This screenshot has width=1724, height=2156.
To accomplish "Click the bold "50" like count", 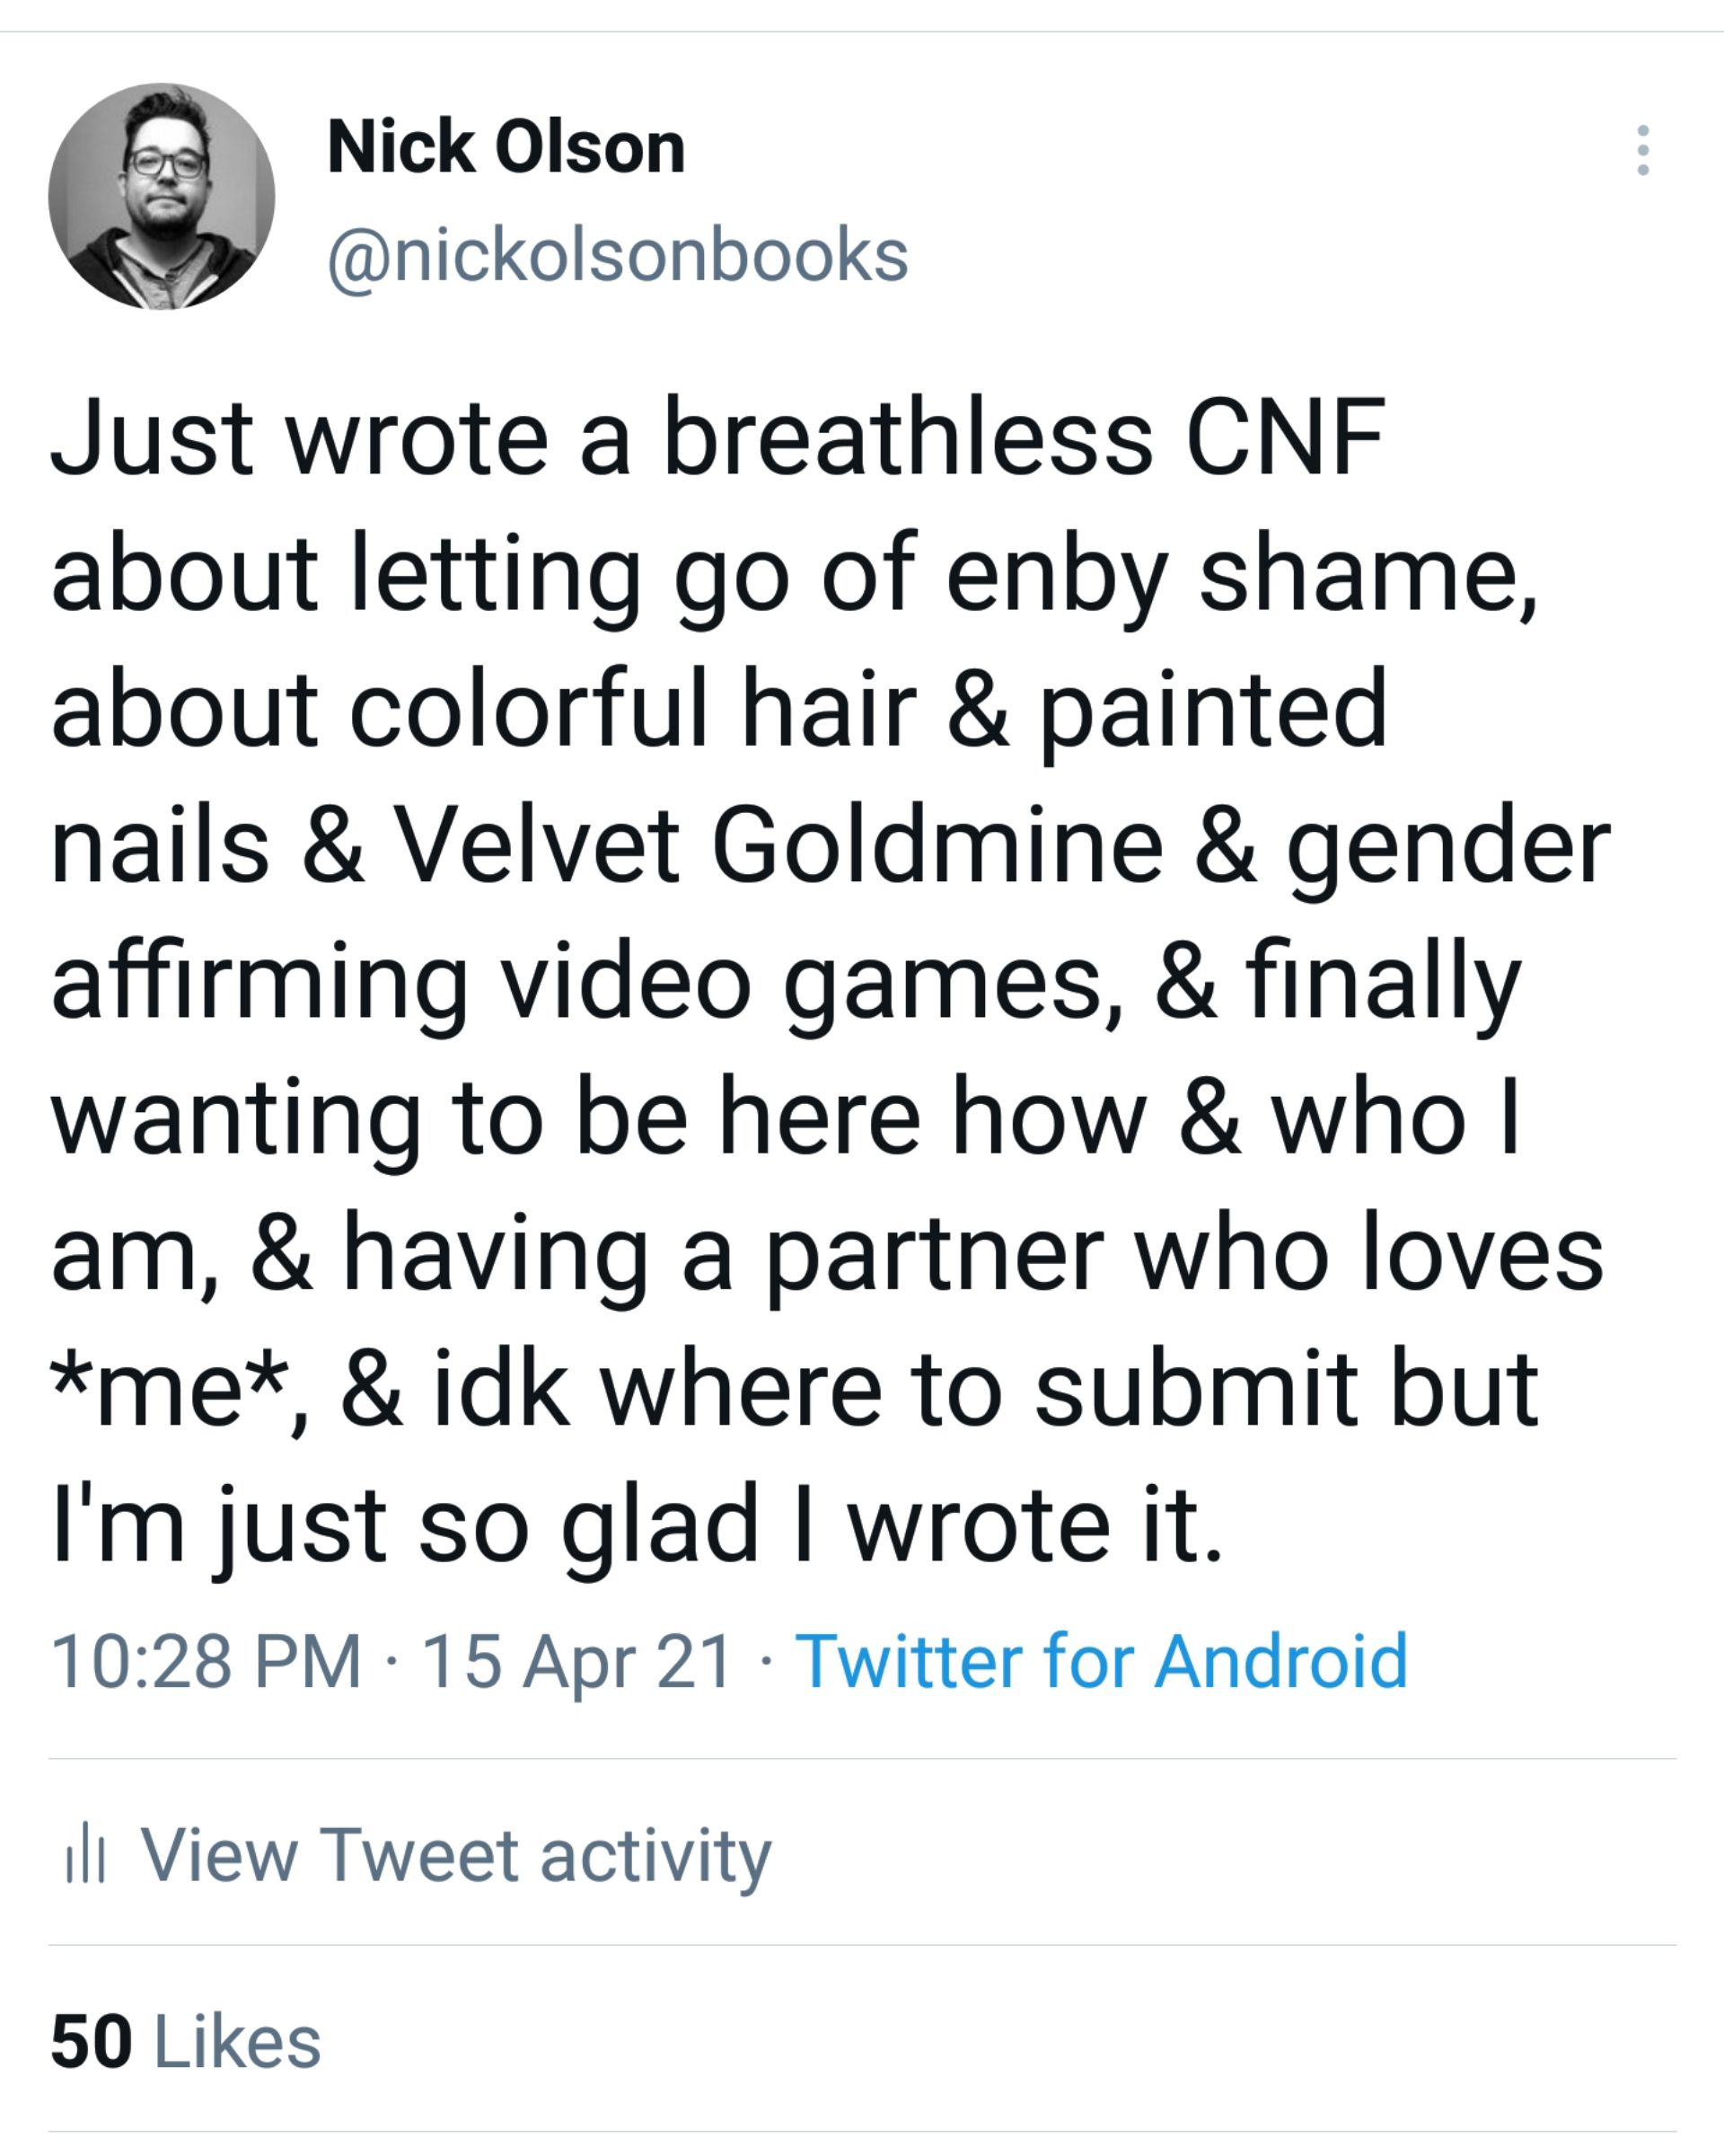I will (x=91, y=2041).
